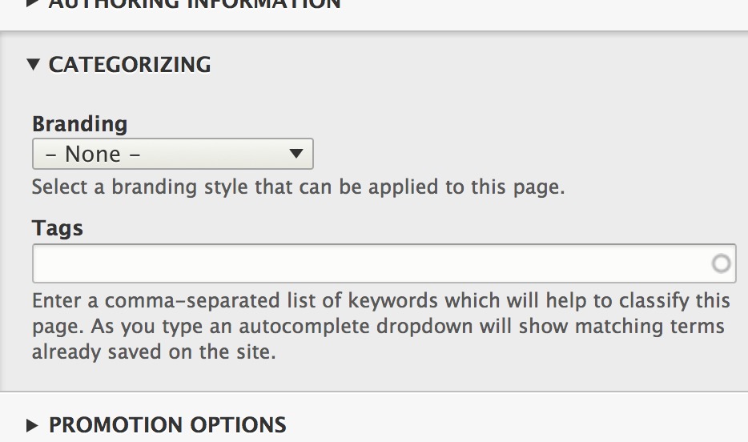Click the CATEGORIZING heading text

(130, 64)
